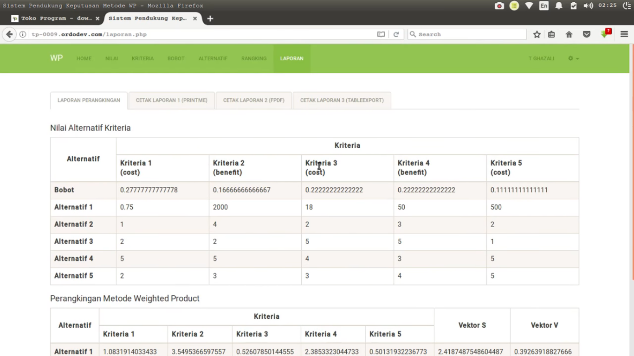Open the system volume indicator
The width and height of the screenshot is (634, 356).
tap(588, 6)
